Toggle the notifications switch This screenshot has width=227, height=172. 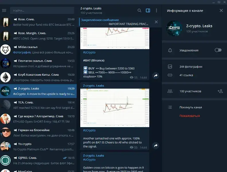tap(218, 50)
